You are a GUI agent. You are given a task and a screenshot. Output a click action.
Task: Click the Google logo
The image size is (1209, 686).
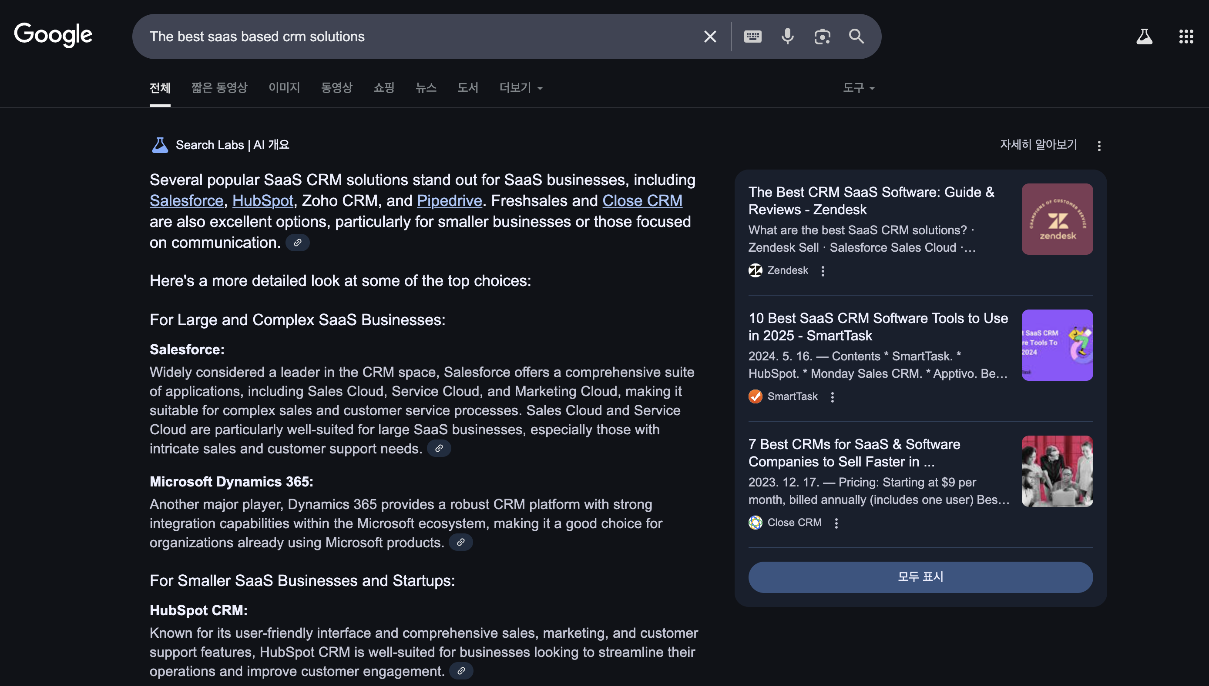point(53,35)
